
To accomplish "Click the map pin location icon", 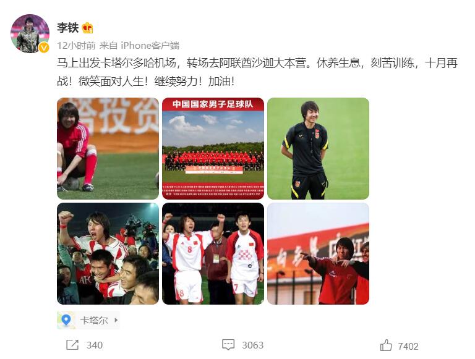I will click(66, 320).
